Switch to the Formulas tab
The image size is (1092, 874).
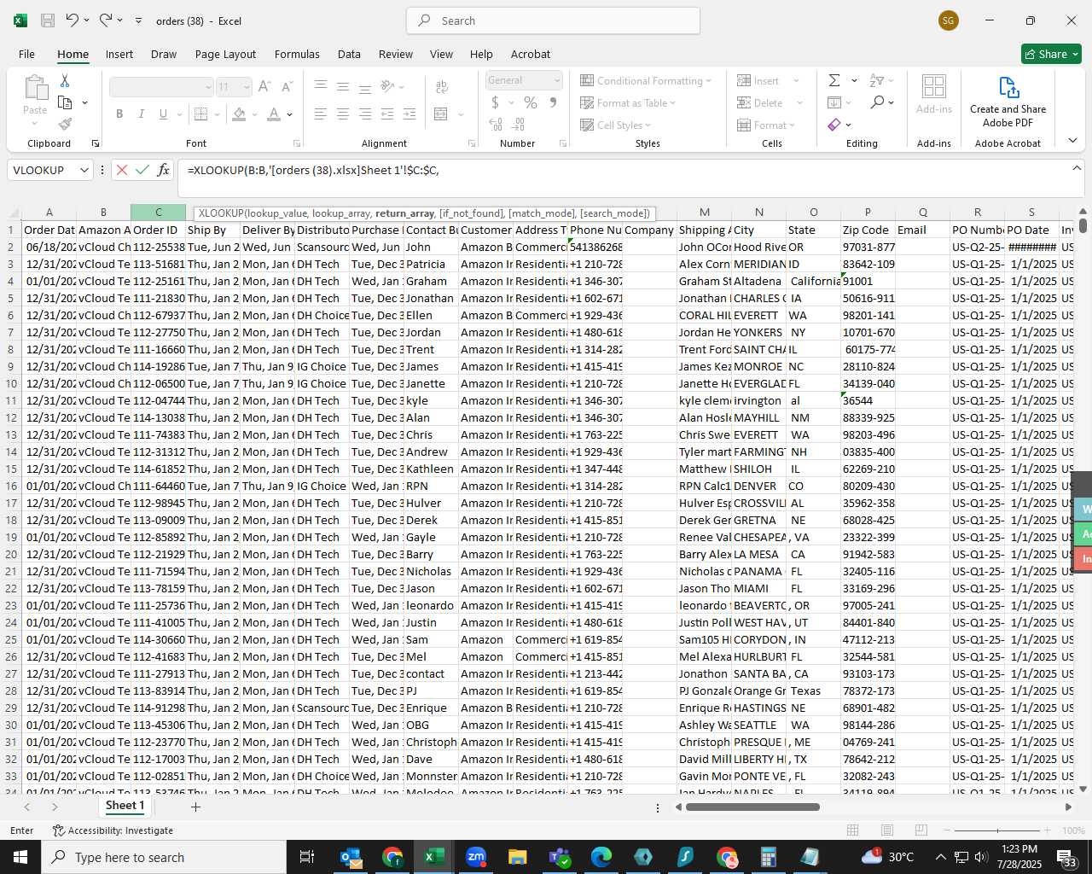coord(297,54)
